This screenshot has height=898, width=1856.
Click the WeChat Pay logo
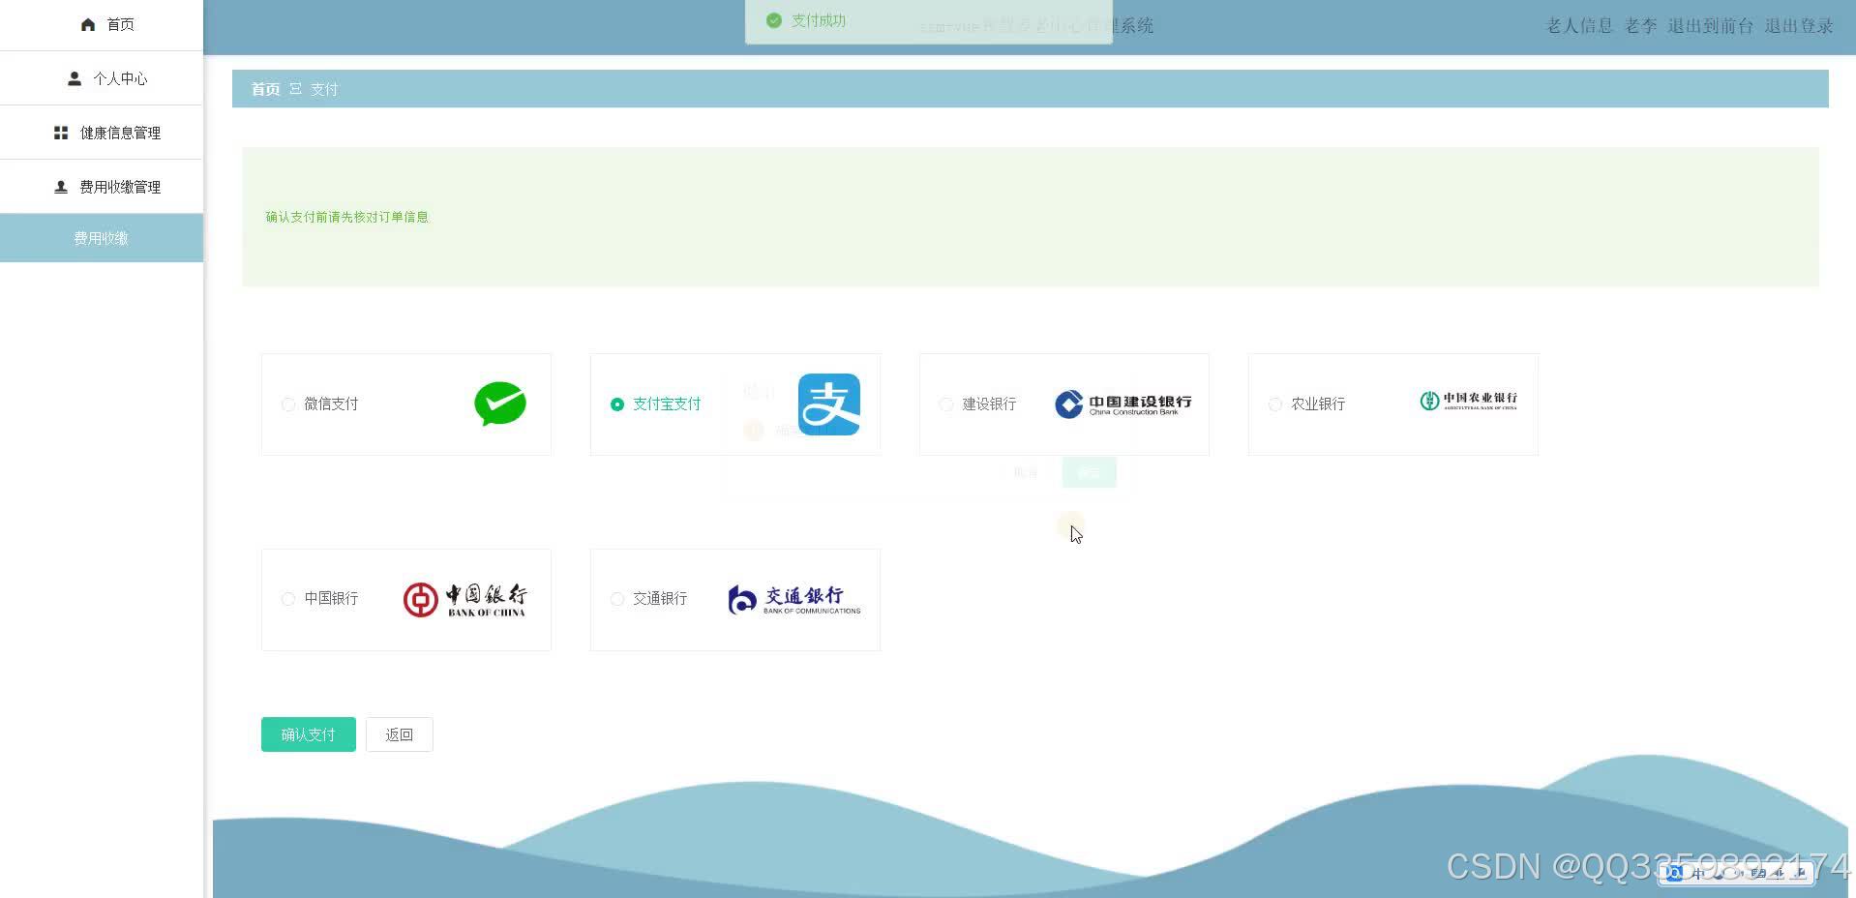pyautogui.click(x=500, y=404)
